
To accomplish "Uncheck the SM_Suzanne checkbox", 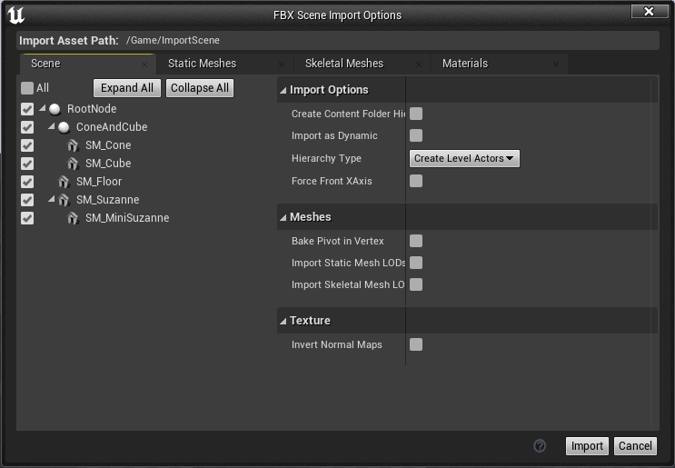I will pyautogui.click(x=27, y=200).
